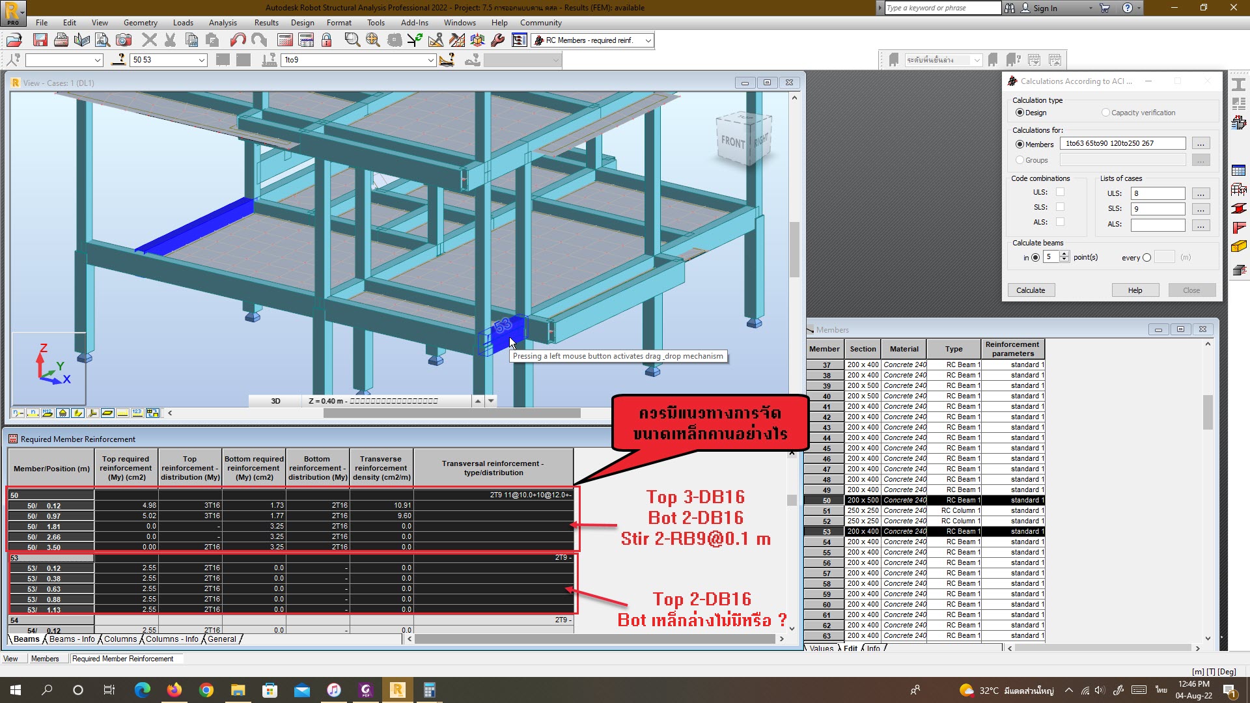Switch to Columns tab in reinforcement table

120,639
